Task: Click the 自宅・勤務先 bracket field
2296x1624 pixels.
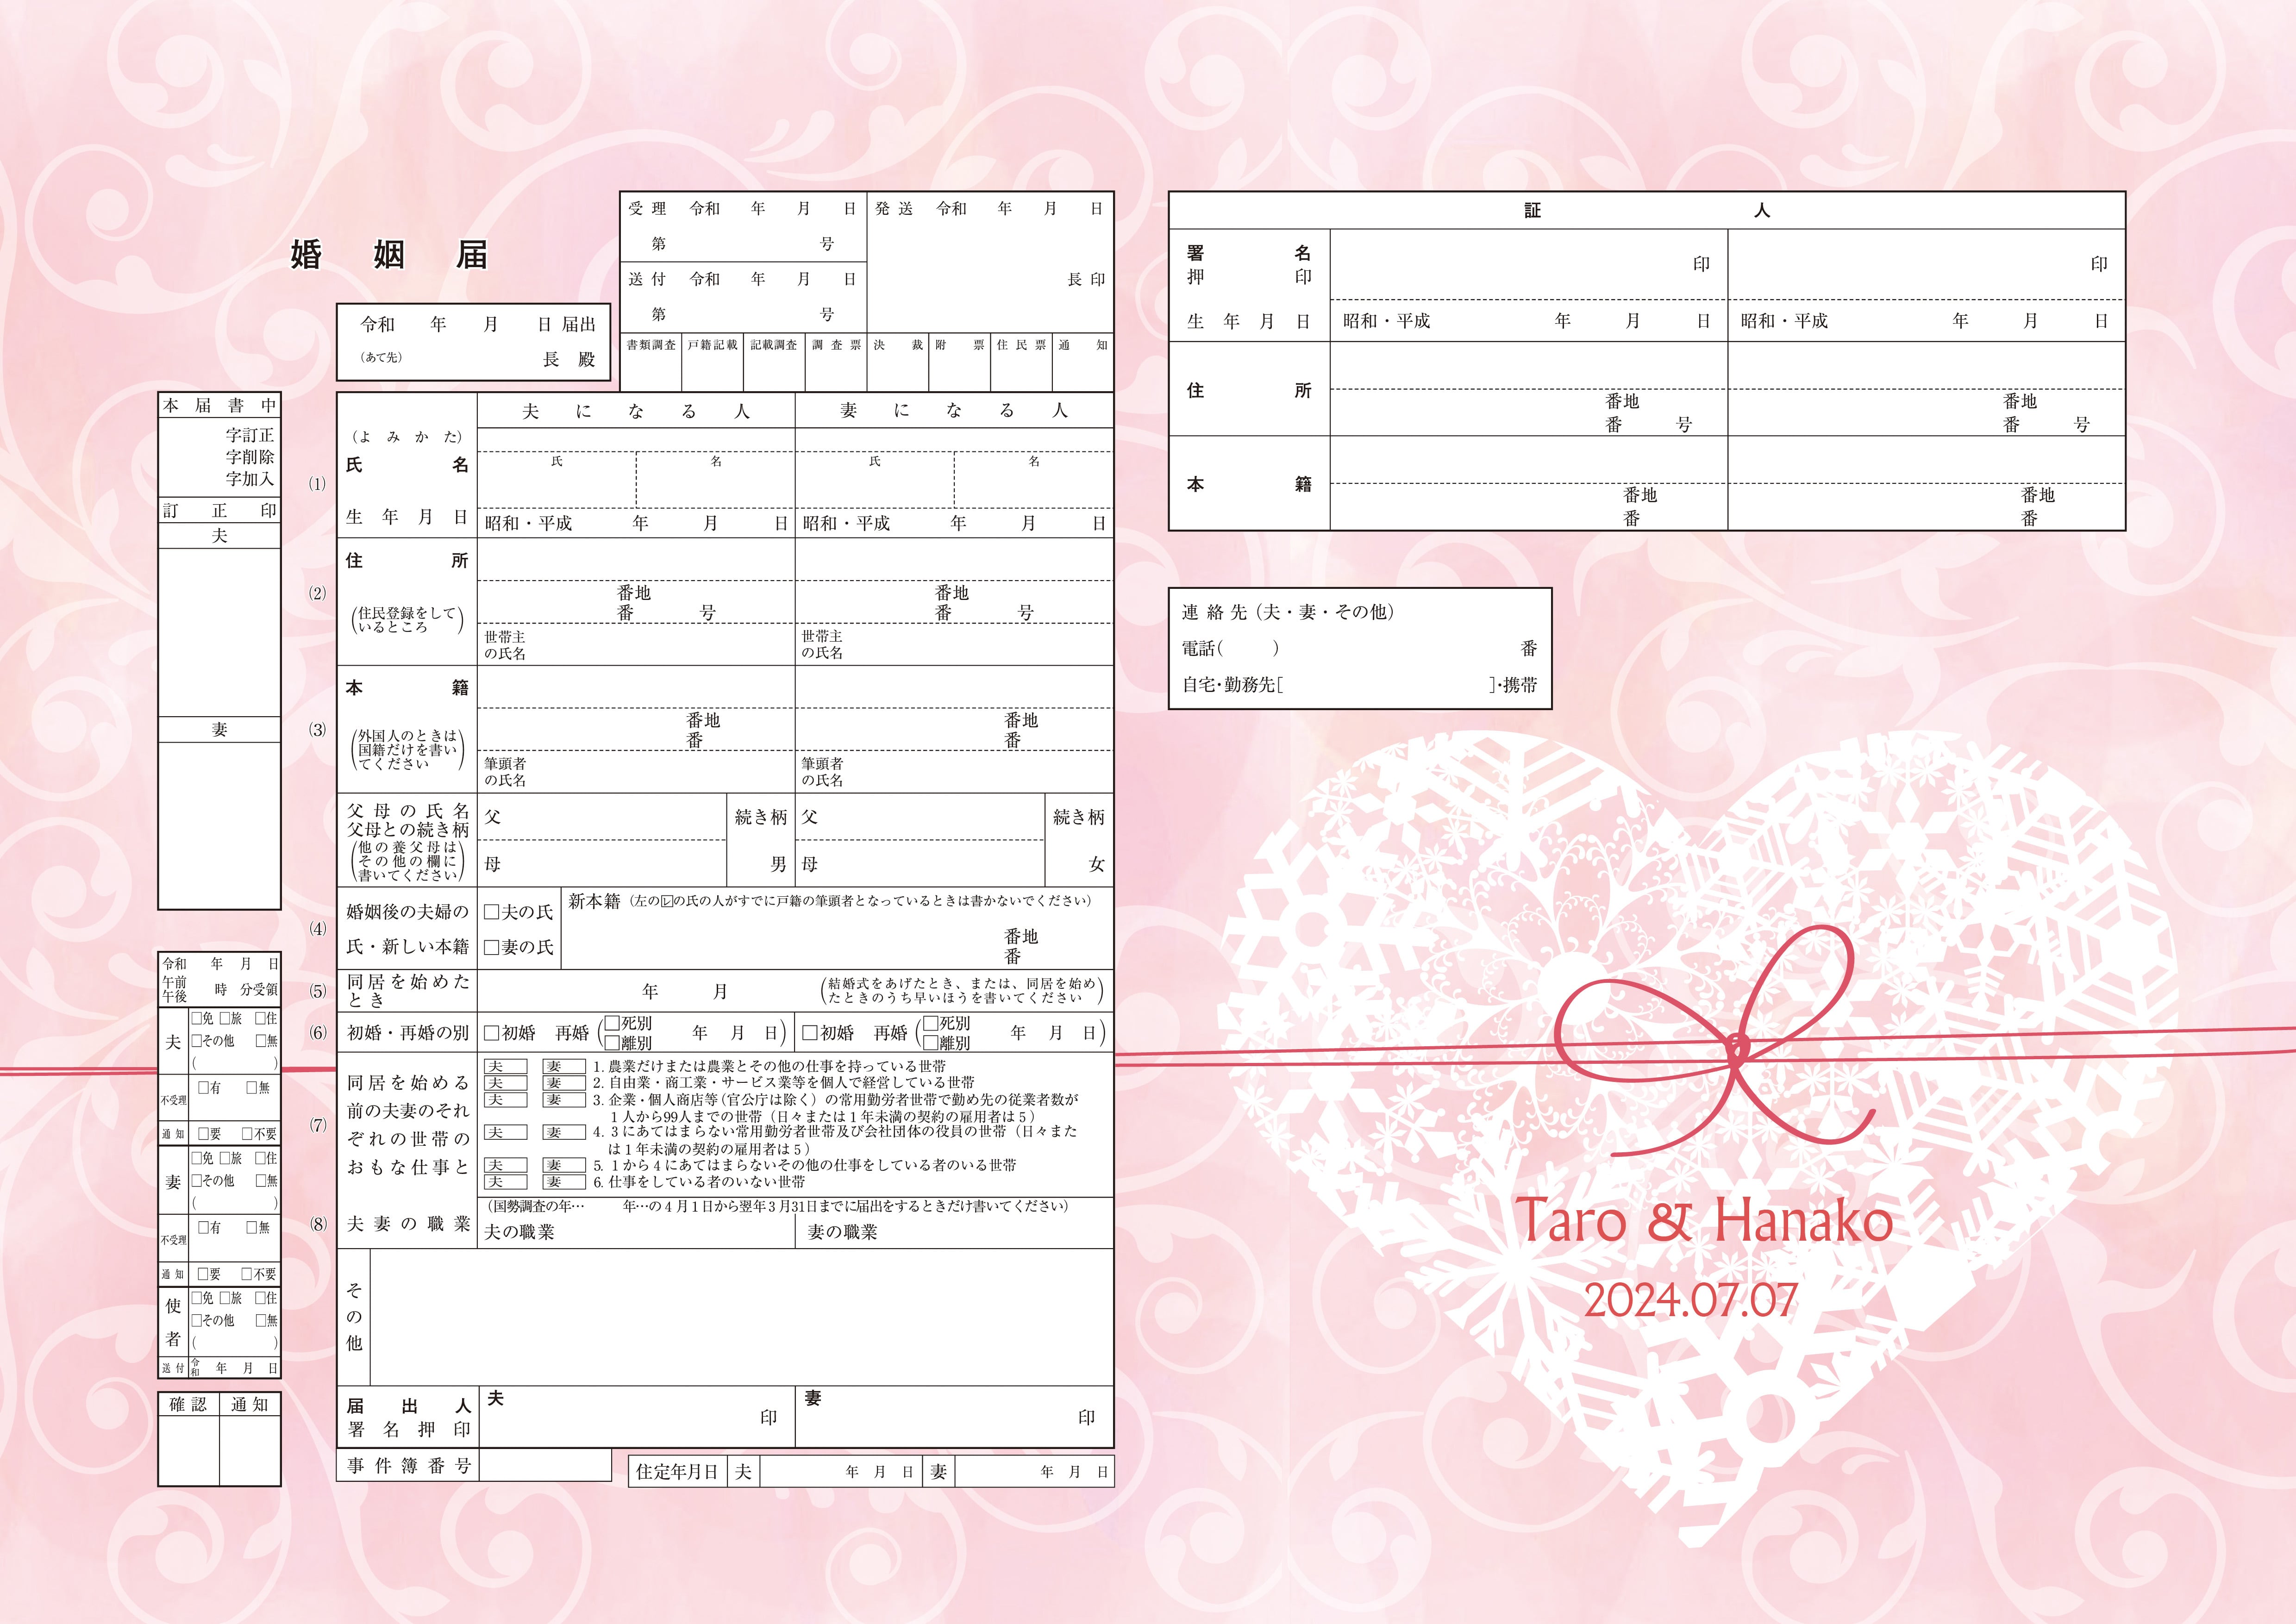Action: tap(1387, 685)
